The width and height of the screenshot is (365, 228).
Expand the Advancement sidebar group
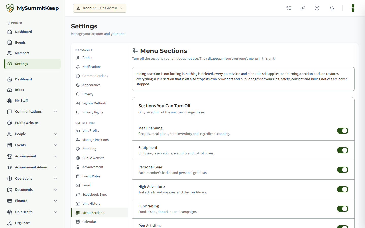[32, 156]
